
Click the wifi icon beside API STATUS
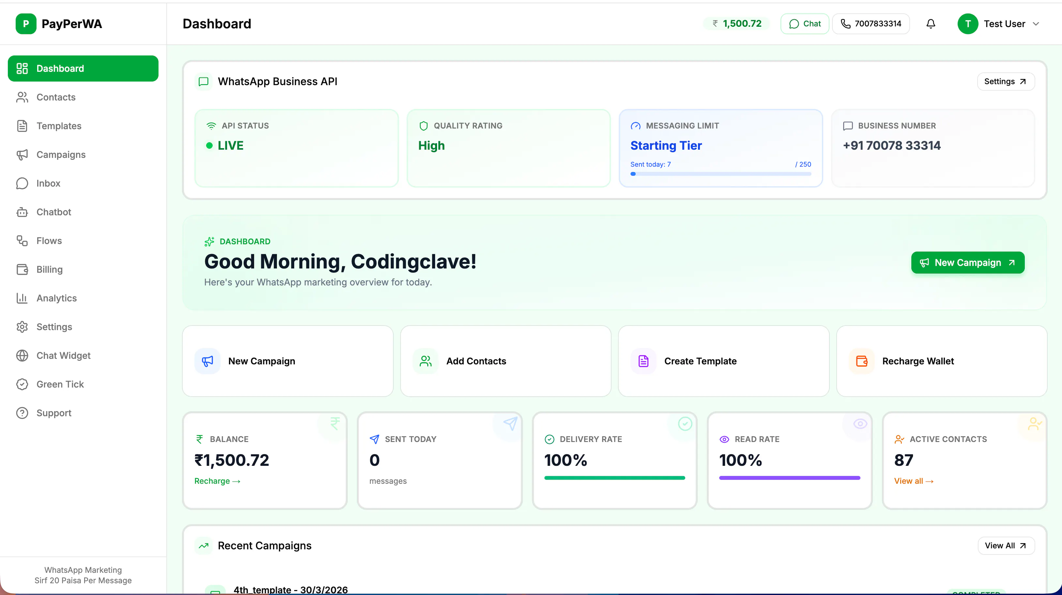[x=211, y=126]
